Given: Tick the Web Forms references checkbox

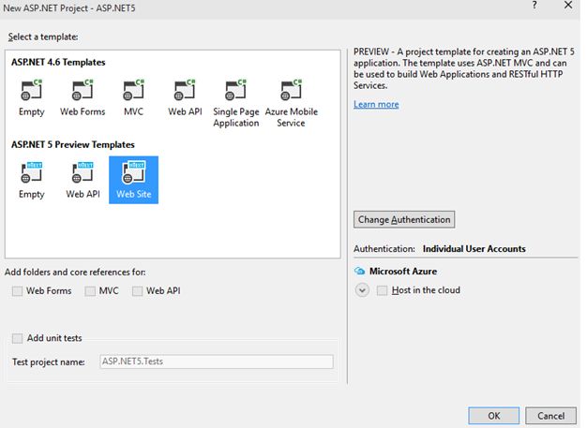Looking at the screenshot, I should pyautogui.click(x=17, y=291).
